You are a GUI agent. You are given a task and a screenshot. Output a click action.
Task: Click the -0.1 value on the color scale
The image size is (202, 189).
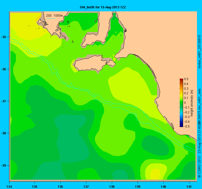186,108
